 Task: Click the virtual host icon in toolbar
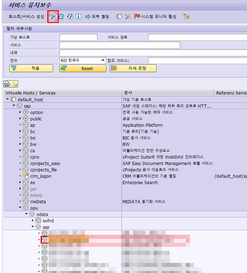[119, 16]
